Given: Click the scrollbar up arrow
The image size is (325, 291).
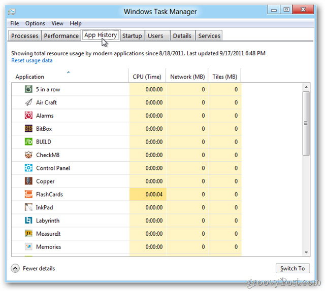Looking at the screenshot, I should click(x=306, y=87).
